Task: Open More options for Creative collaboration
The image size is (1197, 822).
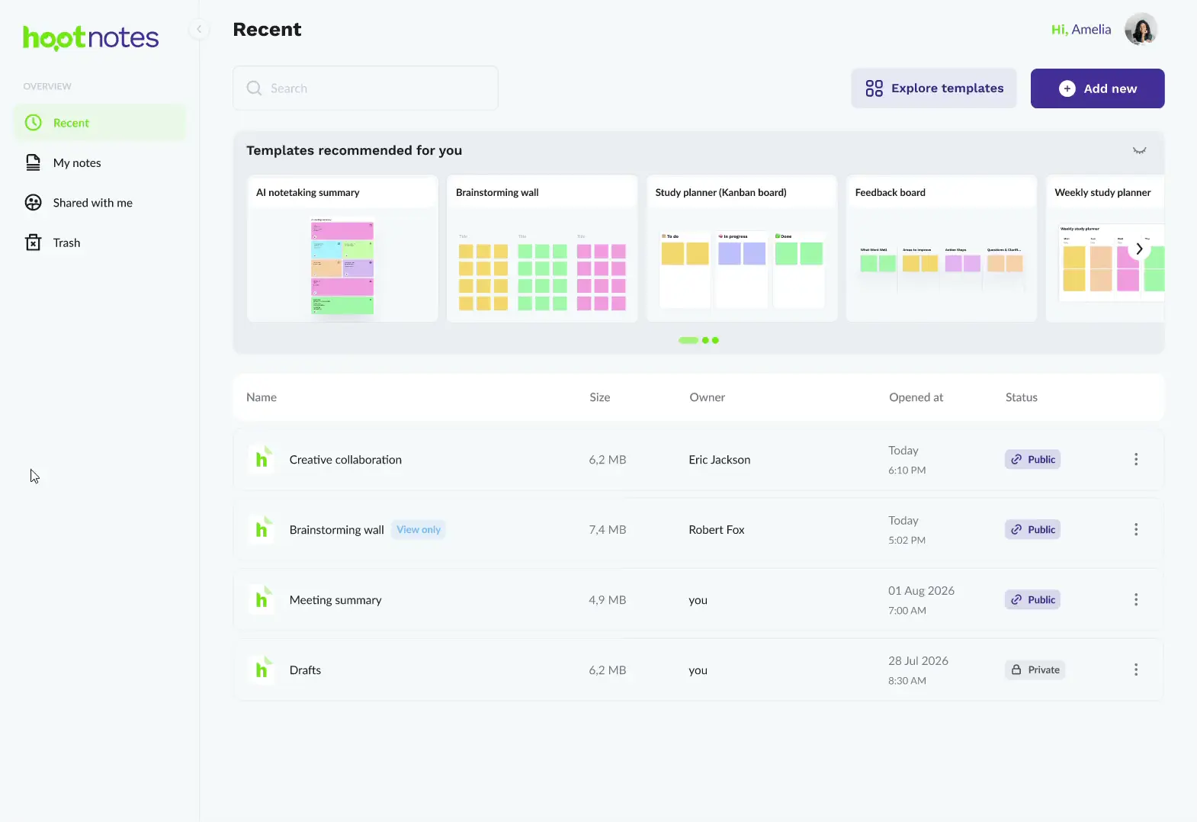Action: 1136,459
